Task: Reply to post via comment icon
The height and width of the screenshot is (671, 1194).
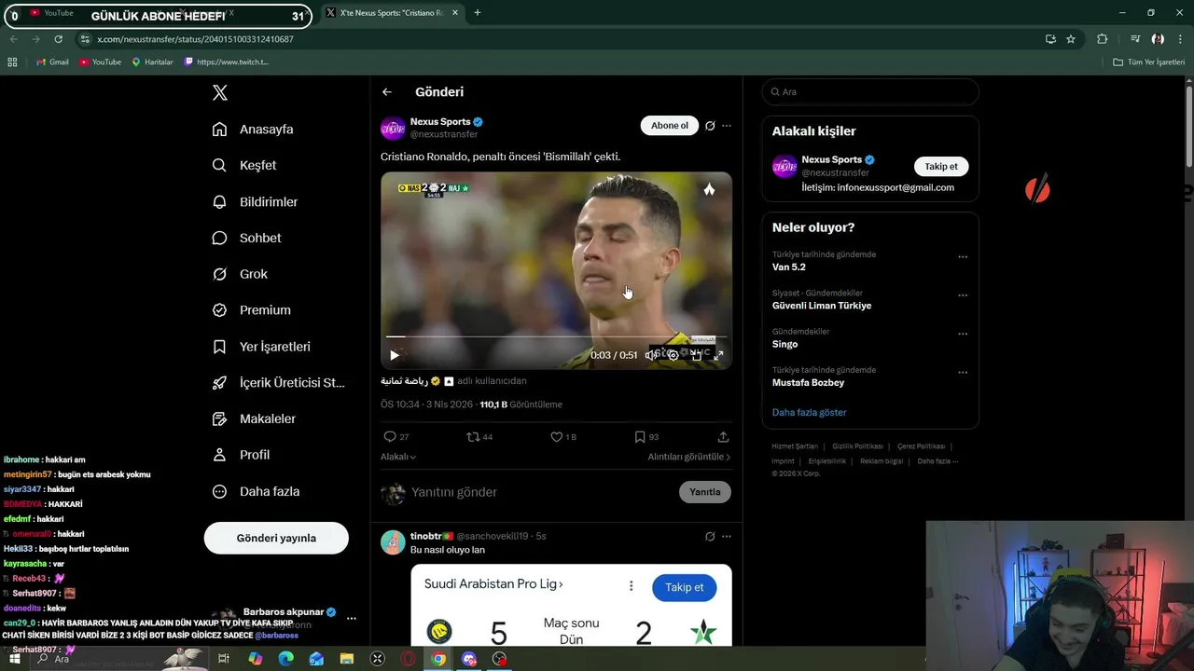Action: point(390,436)
